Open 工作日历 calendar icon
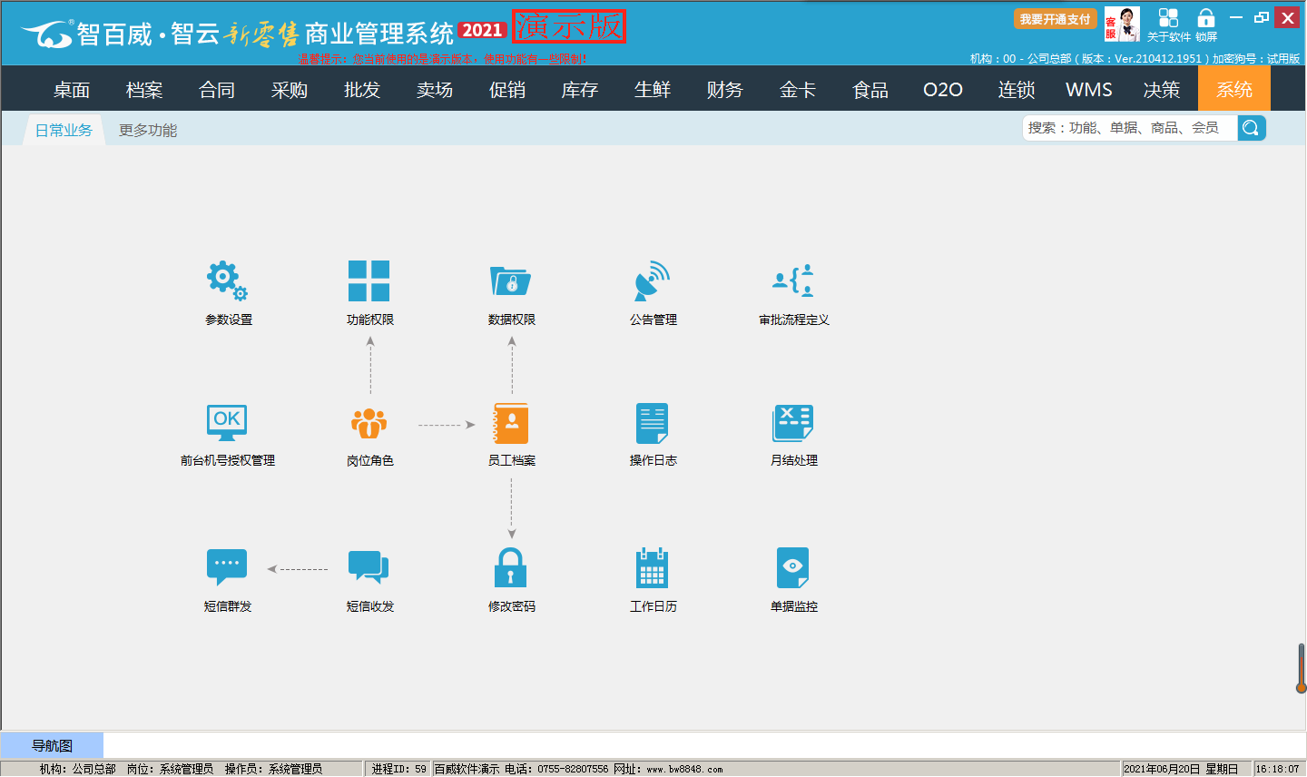This screenshot has height=777, width=1307. 653,568
